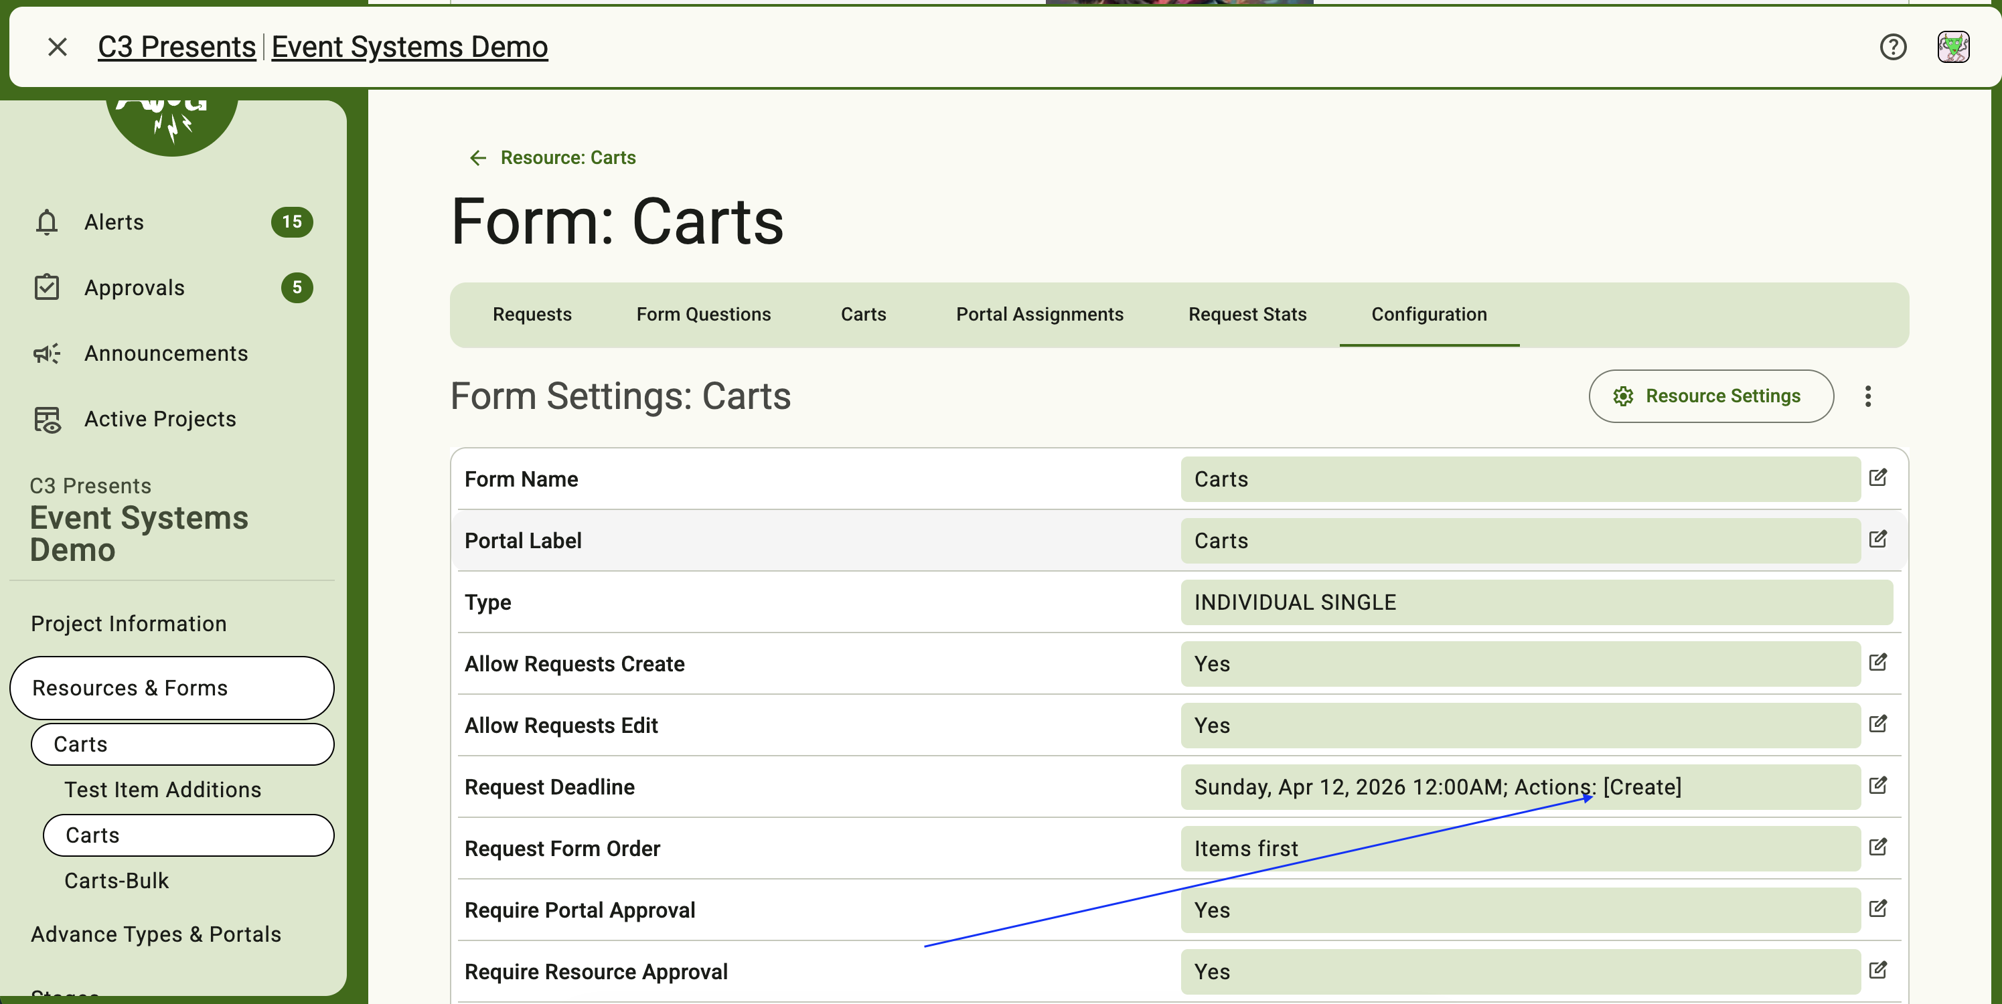Click the Announcements megaphone icon

(47, 353)
